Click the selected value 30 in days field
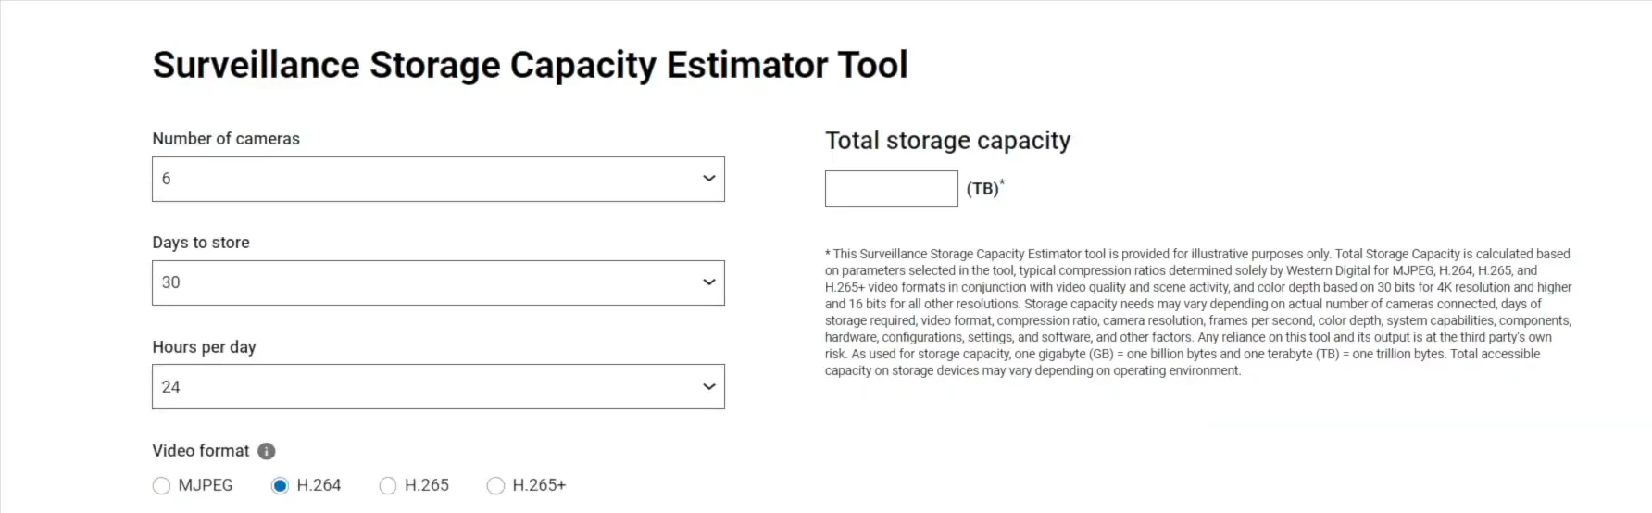Screen dimensions: 1652x513 pos(171,282)
